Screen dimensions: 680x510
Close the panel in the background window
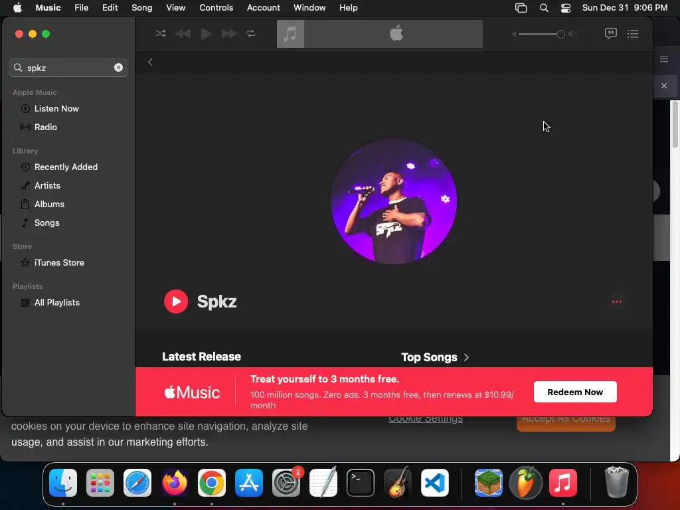[x=664, y=86]
